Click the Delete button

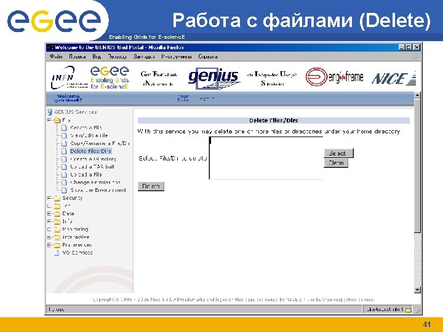pyautogui.click(x=151, y=186)
